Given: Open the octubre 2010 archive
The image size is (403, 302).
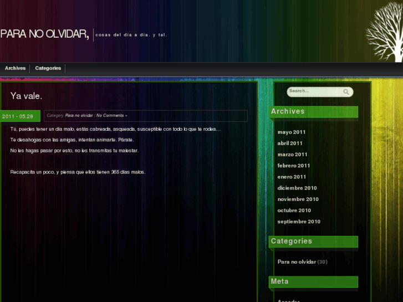Looking at the screenshot, I should coord(294,210).
